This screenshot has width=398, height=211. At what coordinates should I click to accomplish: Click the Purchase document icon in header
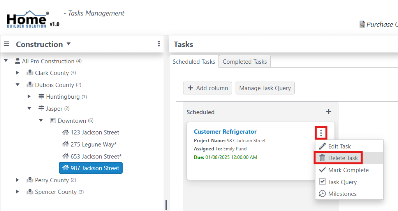pyautogui.click(x=362, y=24)
